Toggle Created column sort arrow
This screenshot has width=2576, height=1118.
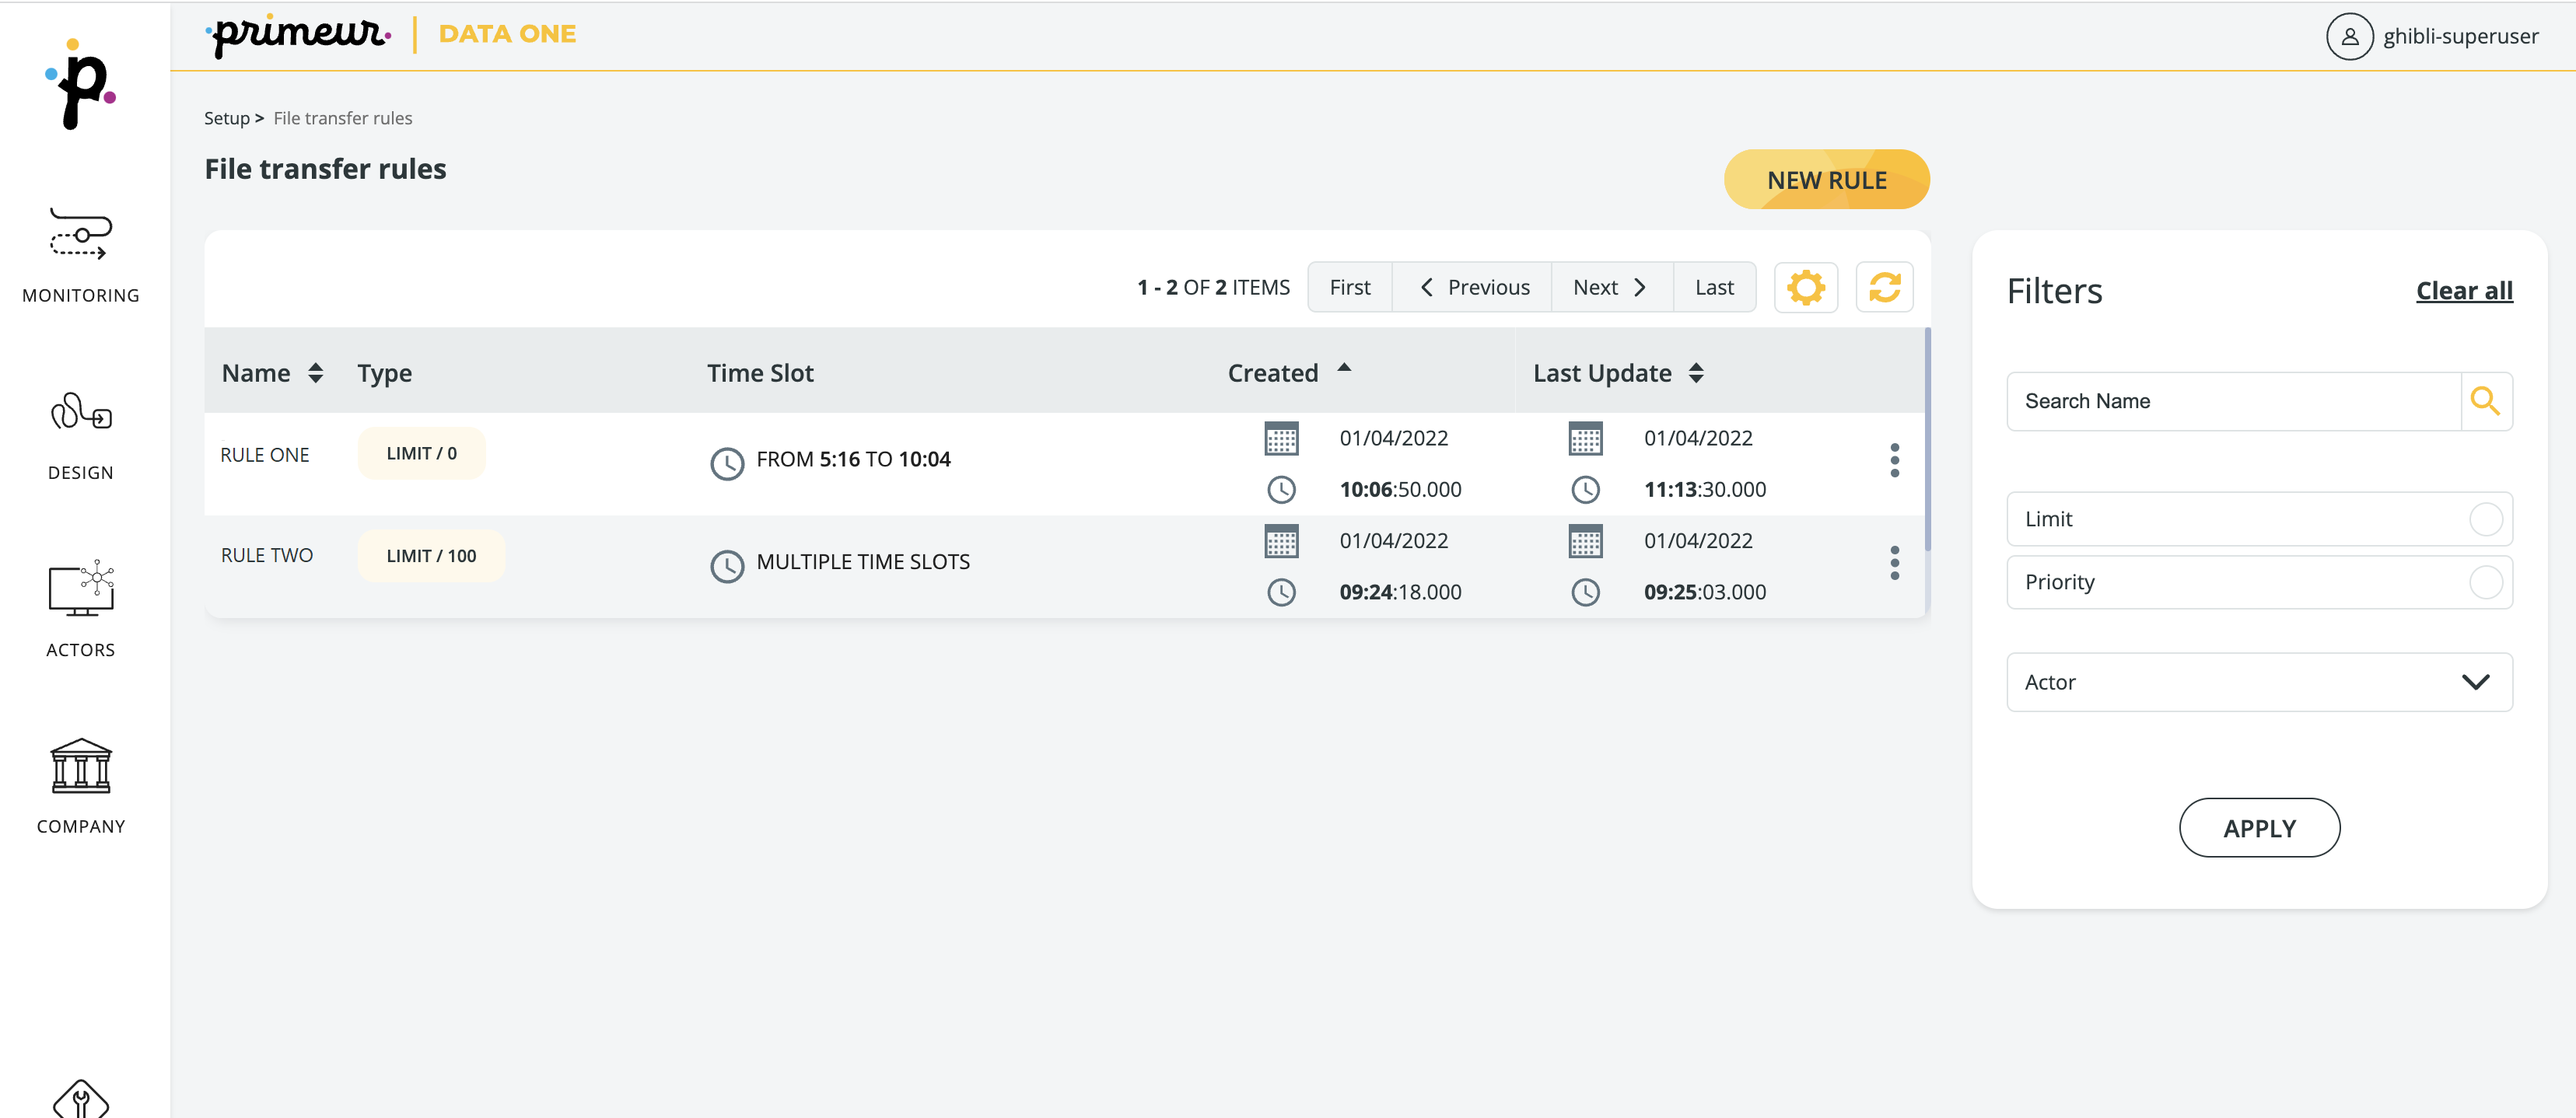[x=1344, y=368]
